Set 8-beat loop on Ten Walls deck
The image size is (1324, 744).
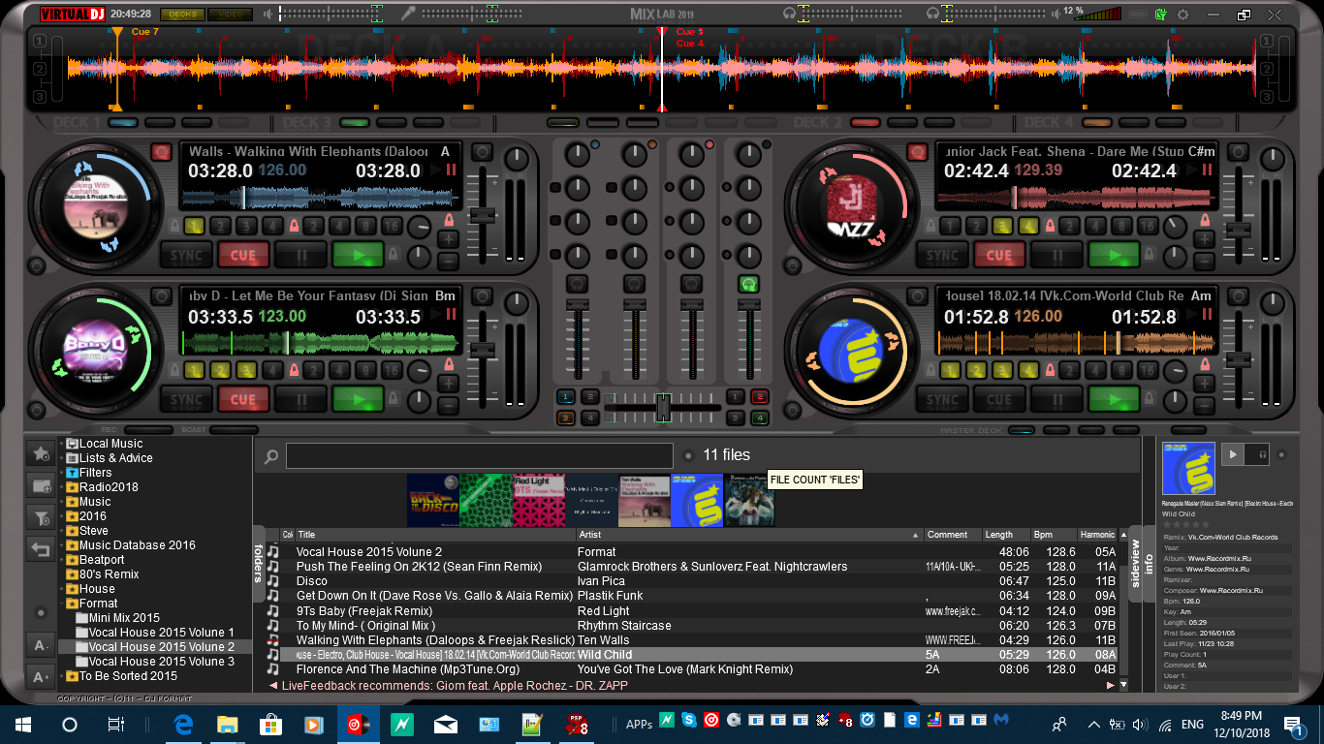366,227
